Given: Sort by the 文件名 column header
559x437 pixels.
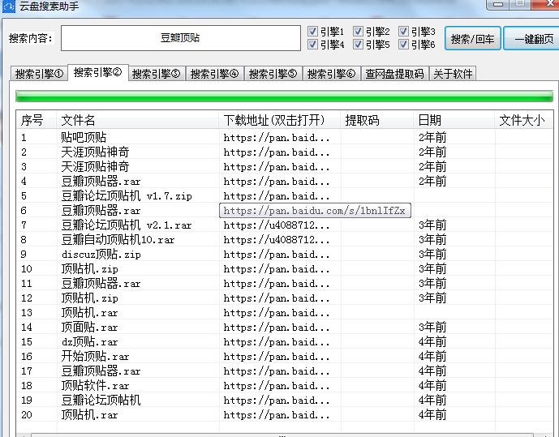Looking at the screenshot, I should (138, 120).
